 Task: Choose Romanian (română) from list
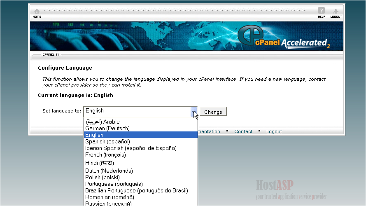coord(109,197)
